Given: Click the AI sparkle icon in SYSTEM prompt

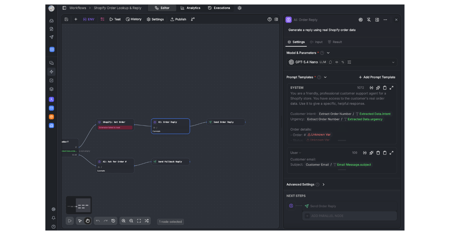Looking at the screenshot, I should pos(378,88).
